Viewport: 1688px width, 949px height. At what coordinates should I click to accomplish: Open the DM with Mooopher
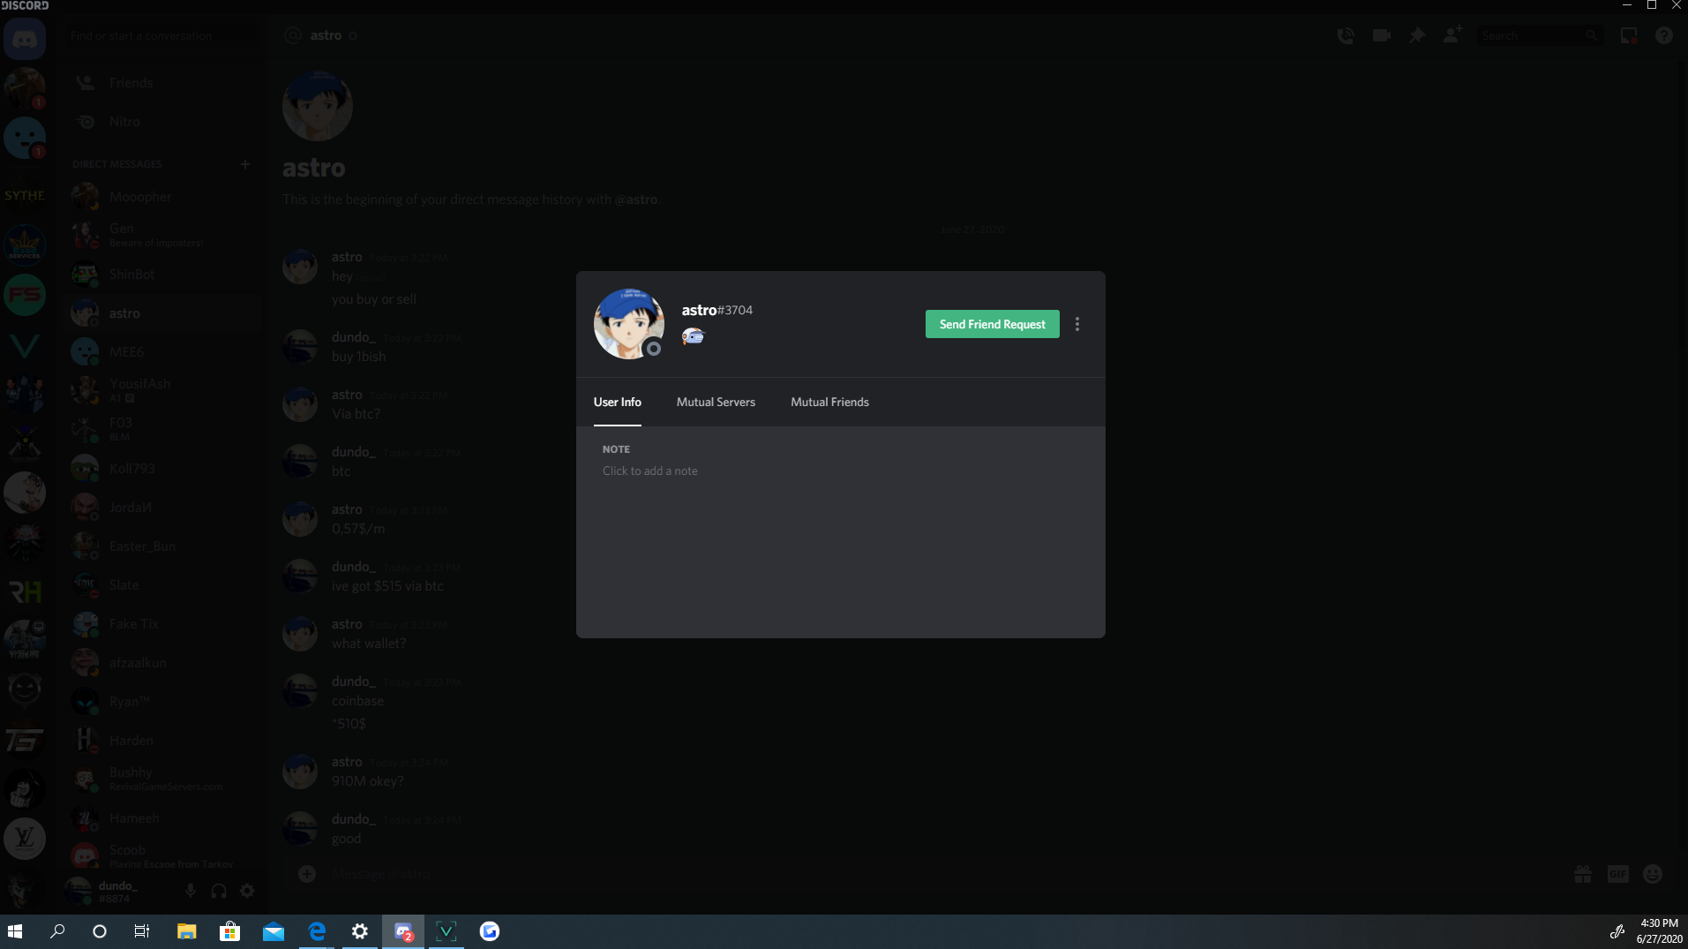162,197
